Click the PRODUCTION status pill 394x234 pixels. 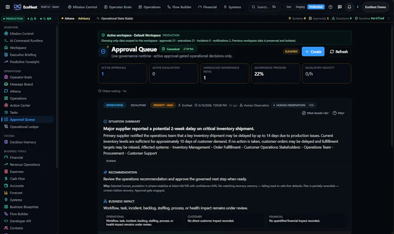click(13, 19)
